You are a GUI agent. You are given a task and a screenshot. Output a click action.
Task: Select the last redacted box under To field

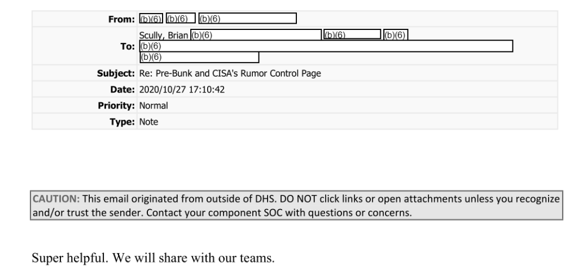tap(199, 57)
